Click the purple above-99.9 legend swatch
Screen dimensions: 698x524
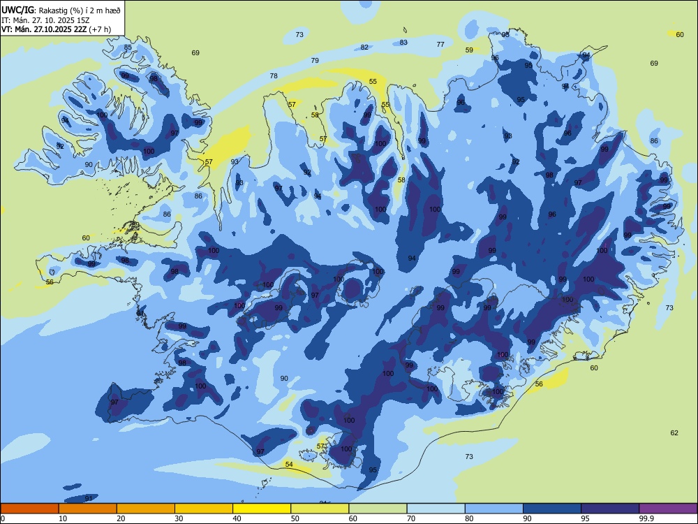click(668, 509)
